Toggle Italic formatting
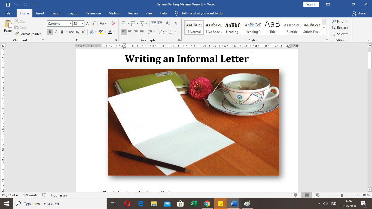Image resolution: width=372 pixels, height=209 pixels. click(x=56, y=32)
